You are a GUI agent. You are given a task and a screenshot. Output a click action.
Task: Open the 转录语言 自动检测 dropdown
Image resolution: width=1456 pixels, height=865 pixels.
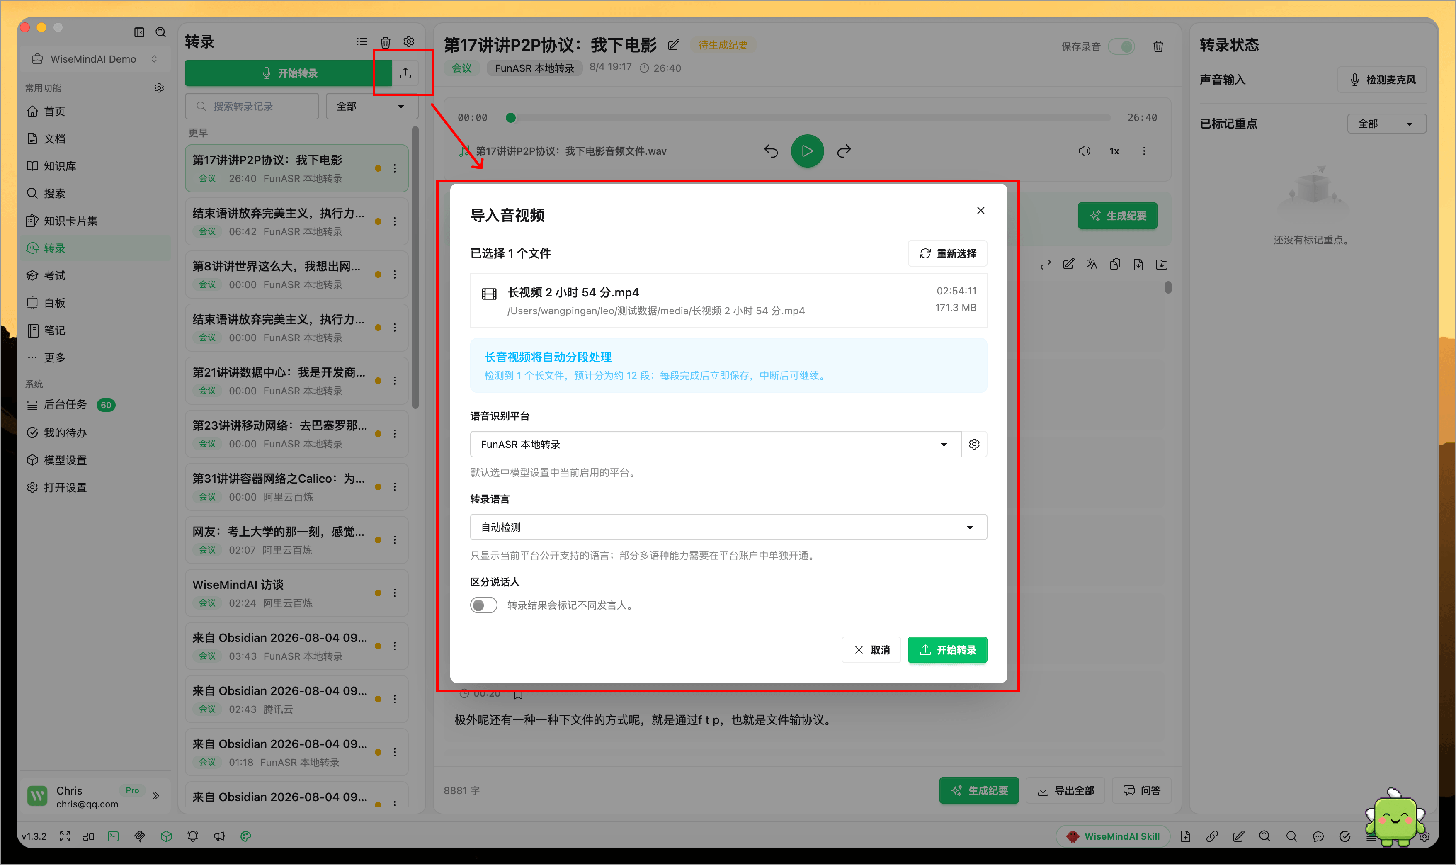click(728, 527)
